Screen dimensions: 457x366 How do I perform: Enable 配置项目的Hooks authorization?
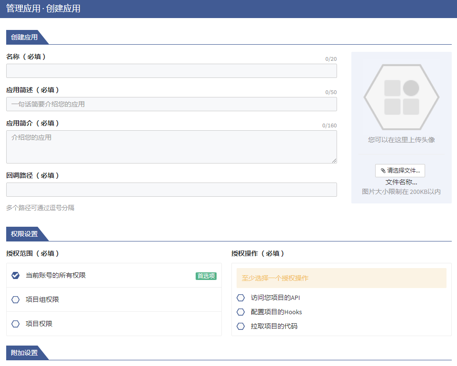241,312
